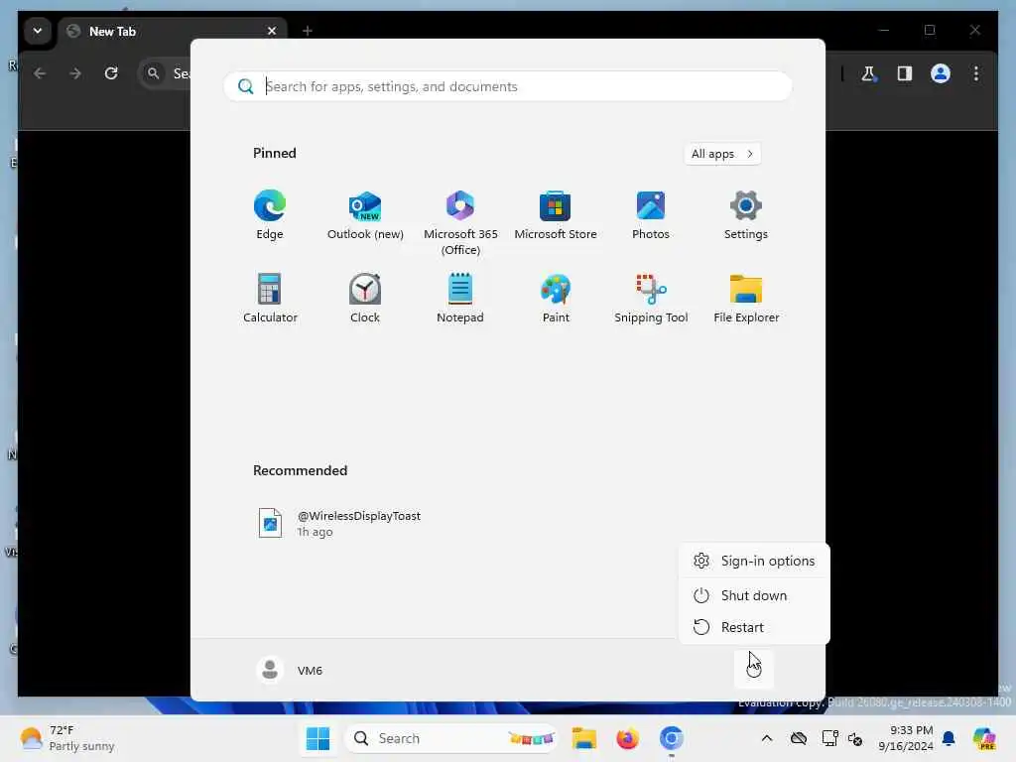Click All apps button
Viewport: 1016px width, 762px height.
pyautogui.click(x=722, y=154)
